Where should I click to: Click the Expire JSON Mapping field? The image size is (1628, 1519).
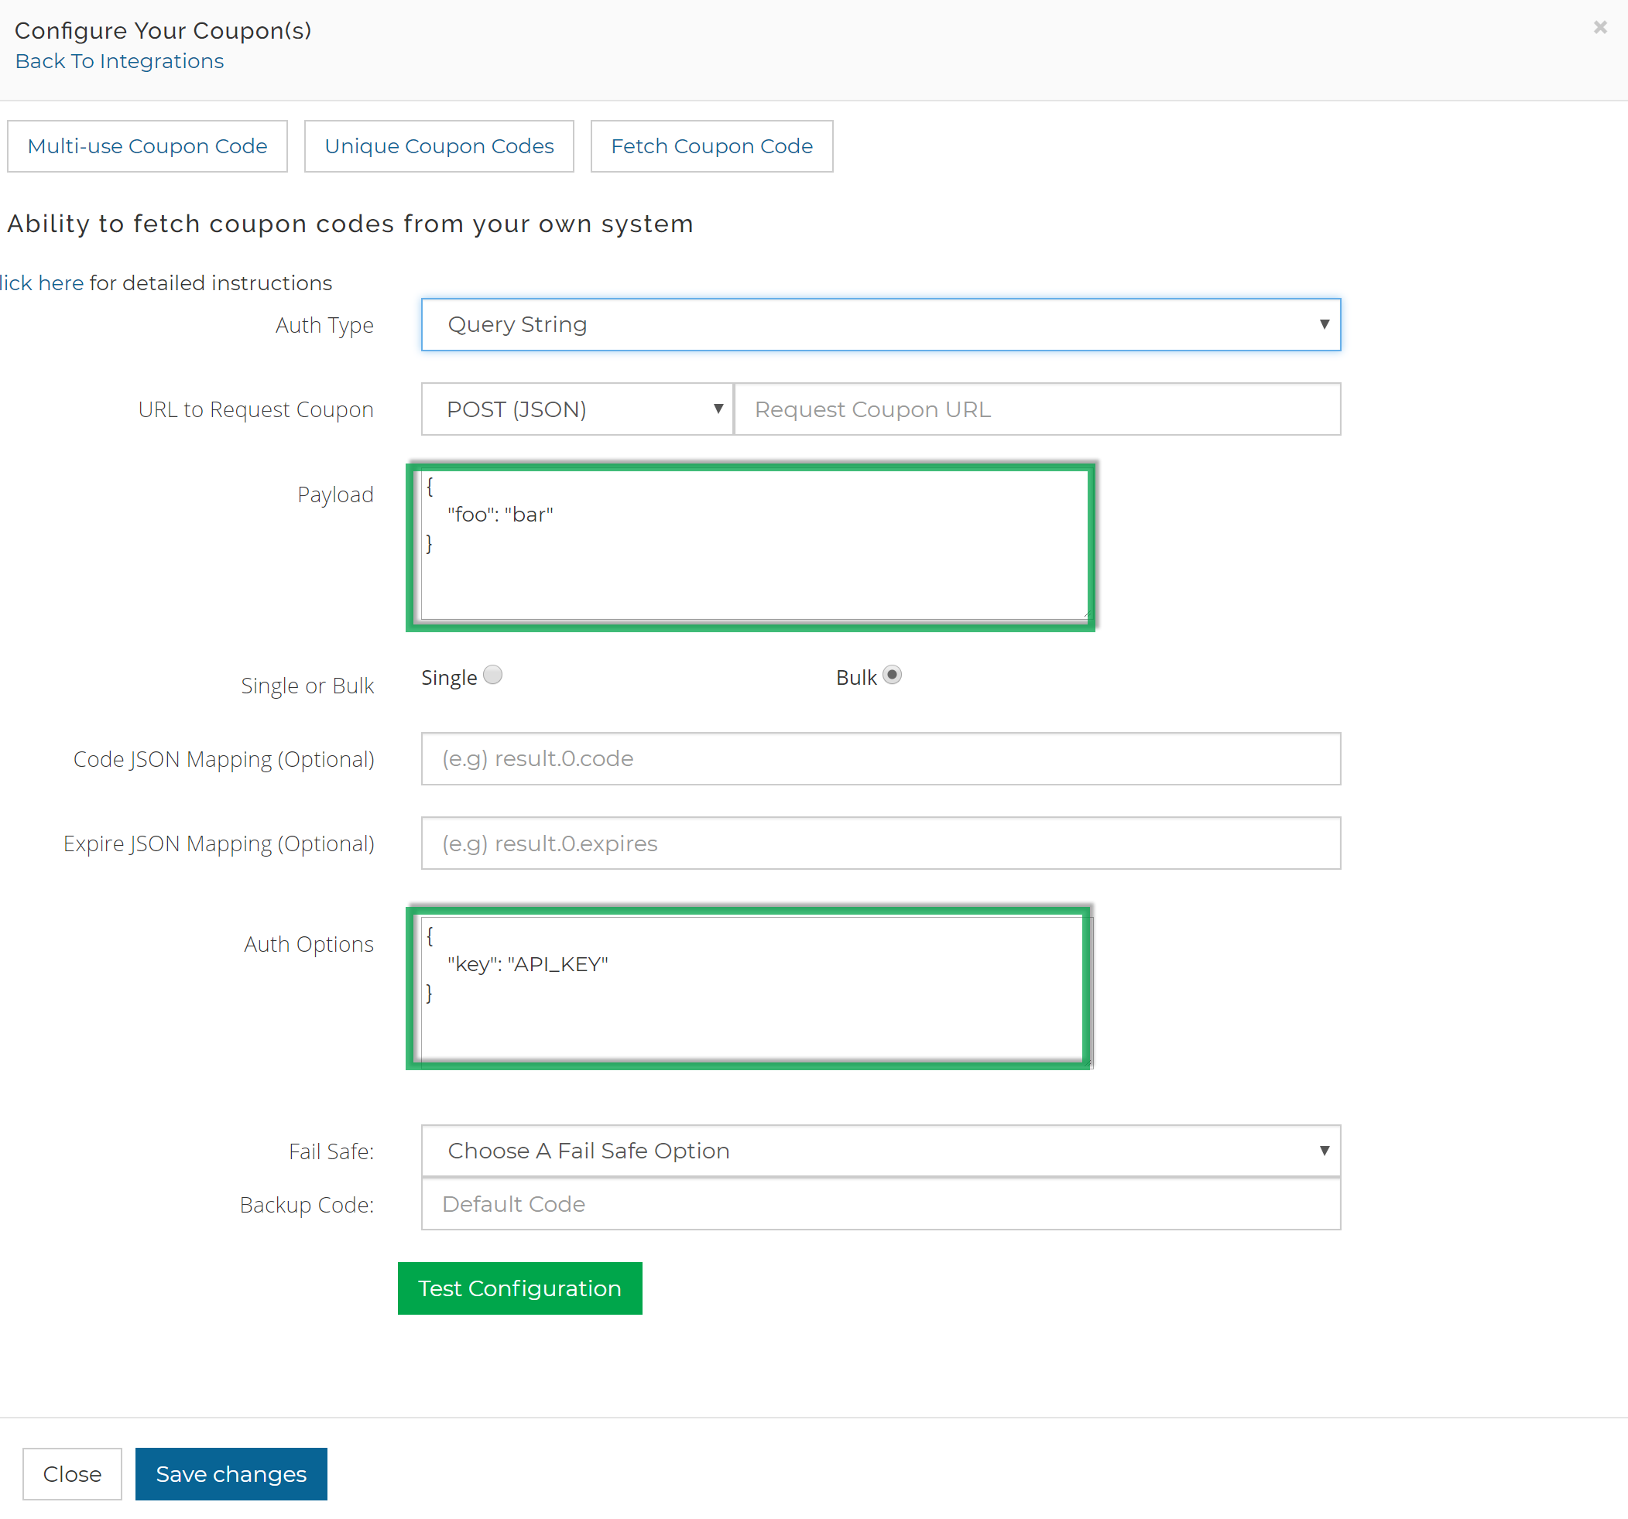point(880,843)
